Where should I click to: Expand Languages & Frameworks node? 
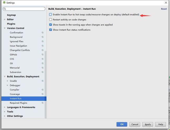pyautogui.click(x=5, y=107)
